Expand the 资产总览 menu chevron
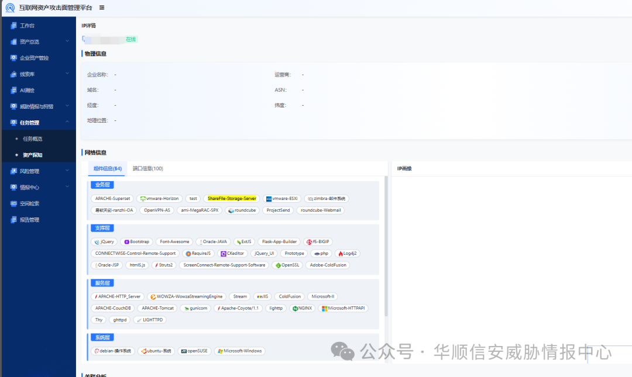This screenshot has width=632, height=377. [67, 41]
